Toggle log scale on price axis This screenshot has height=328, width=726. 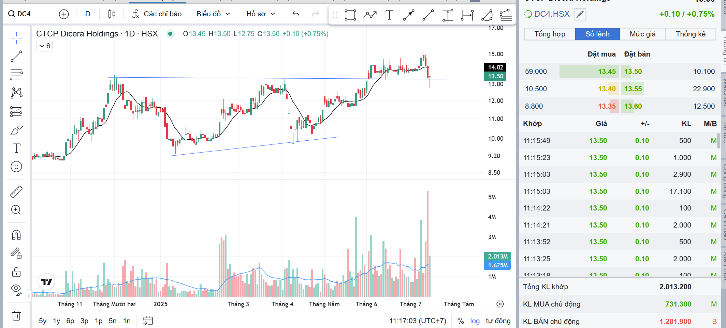point(475,321)
